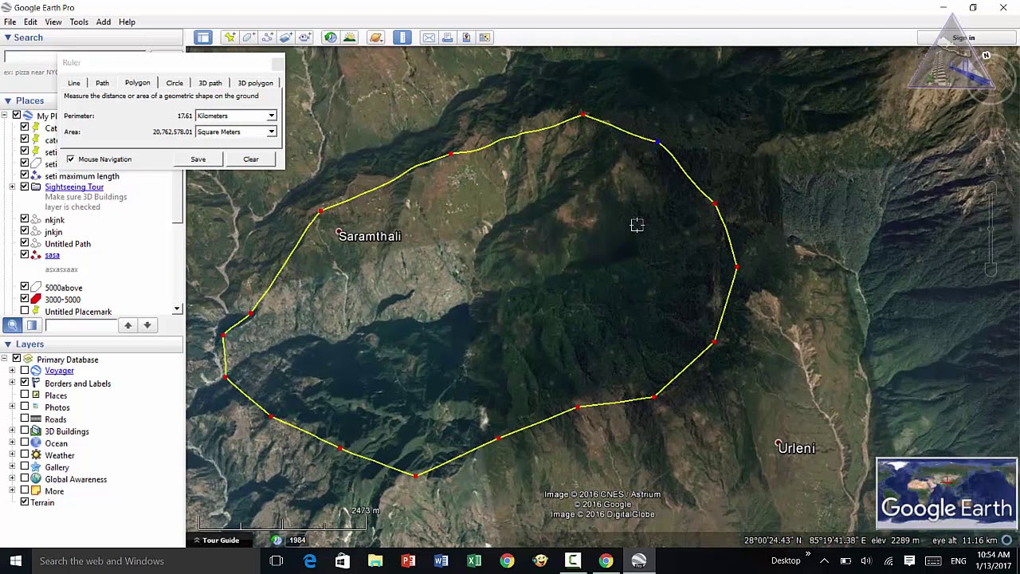This screenshot has width=1020, height=574.
Task: Click the Google Earth overview map thumbnail
Action: (x=947, y=493)
